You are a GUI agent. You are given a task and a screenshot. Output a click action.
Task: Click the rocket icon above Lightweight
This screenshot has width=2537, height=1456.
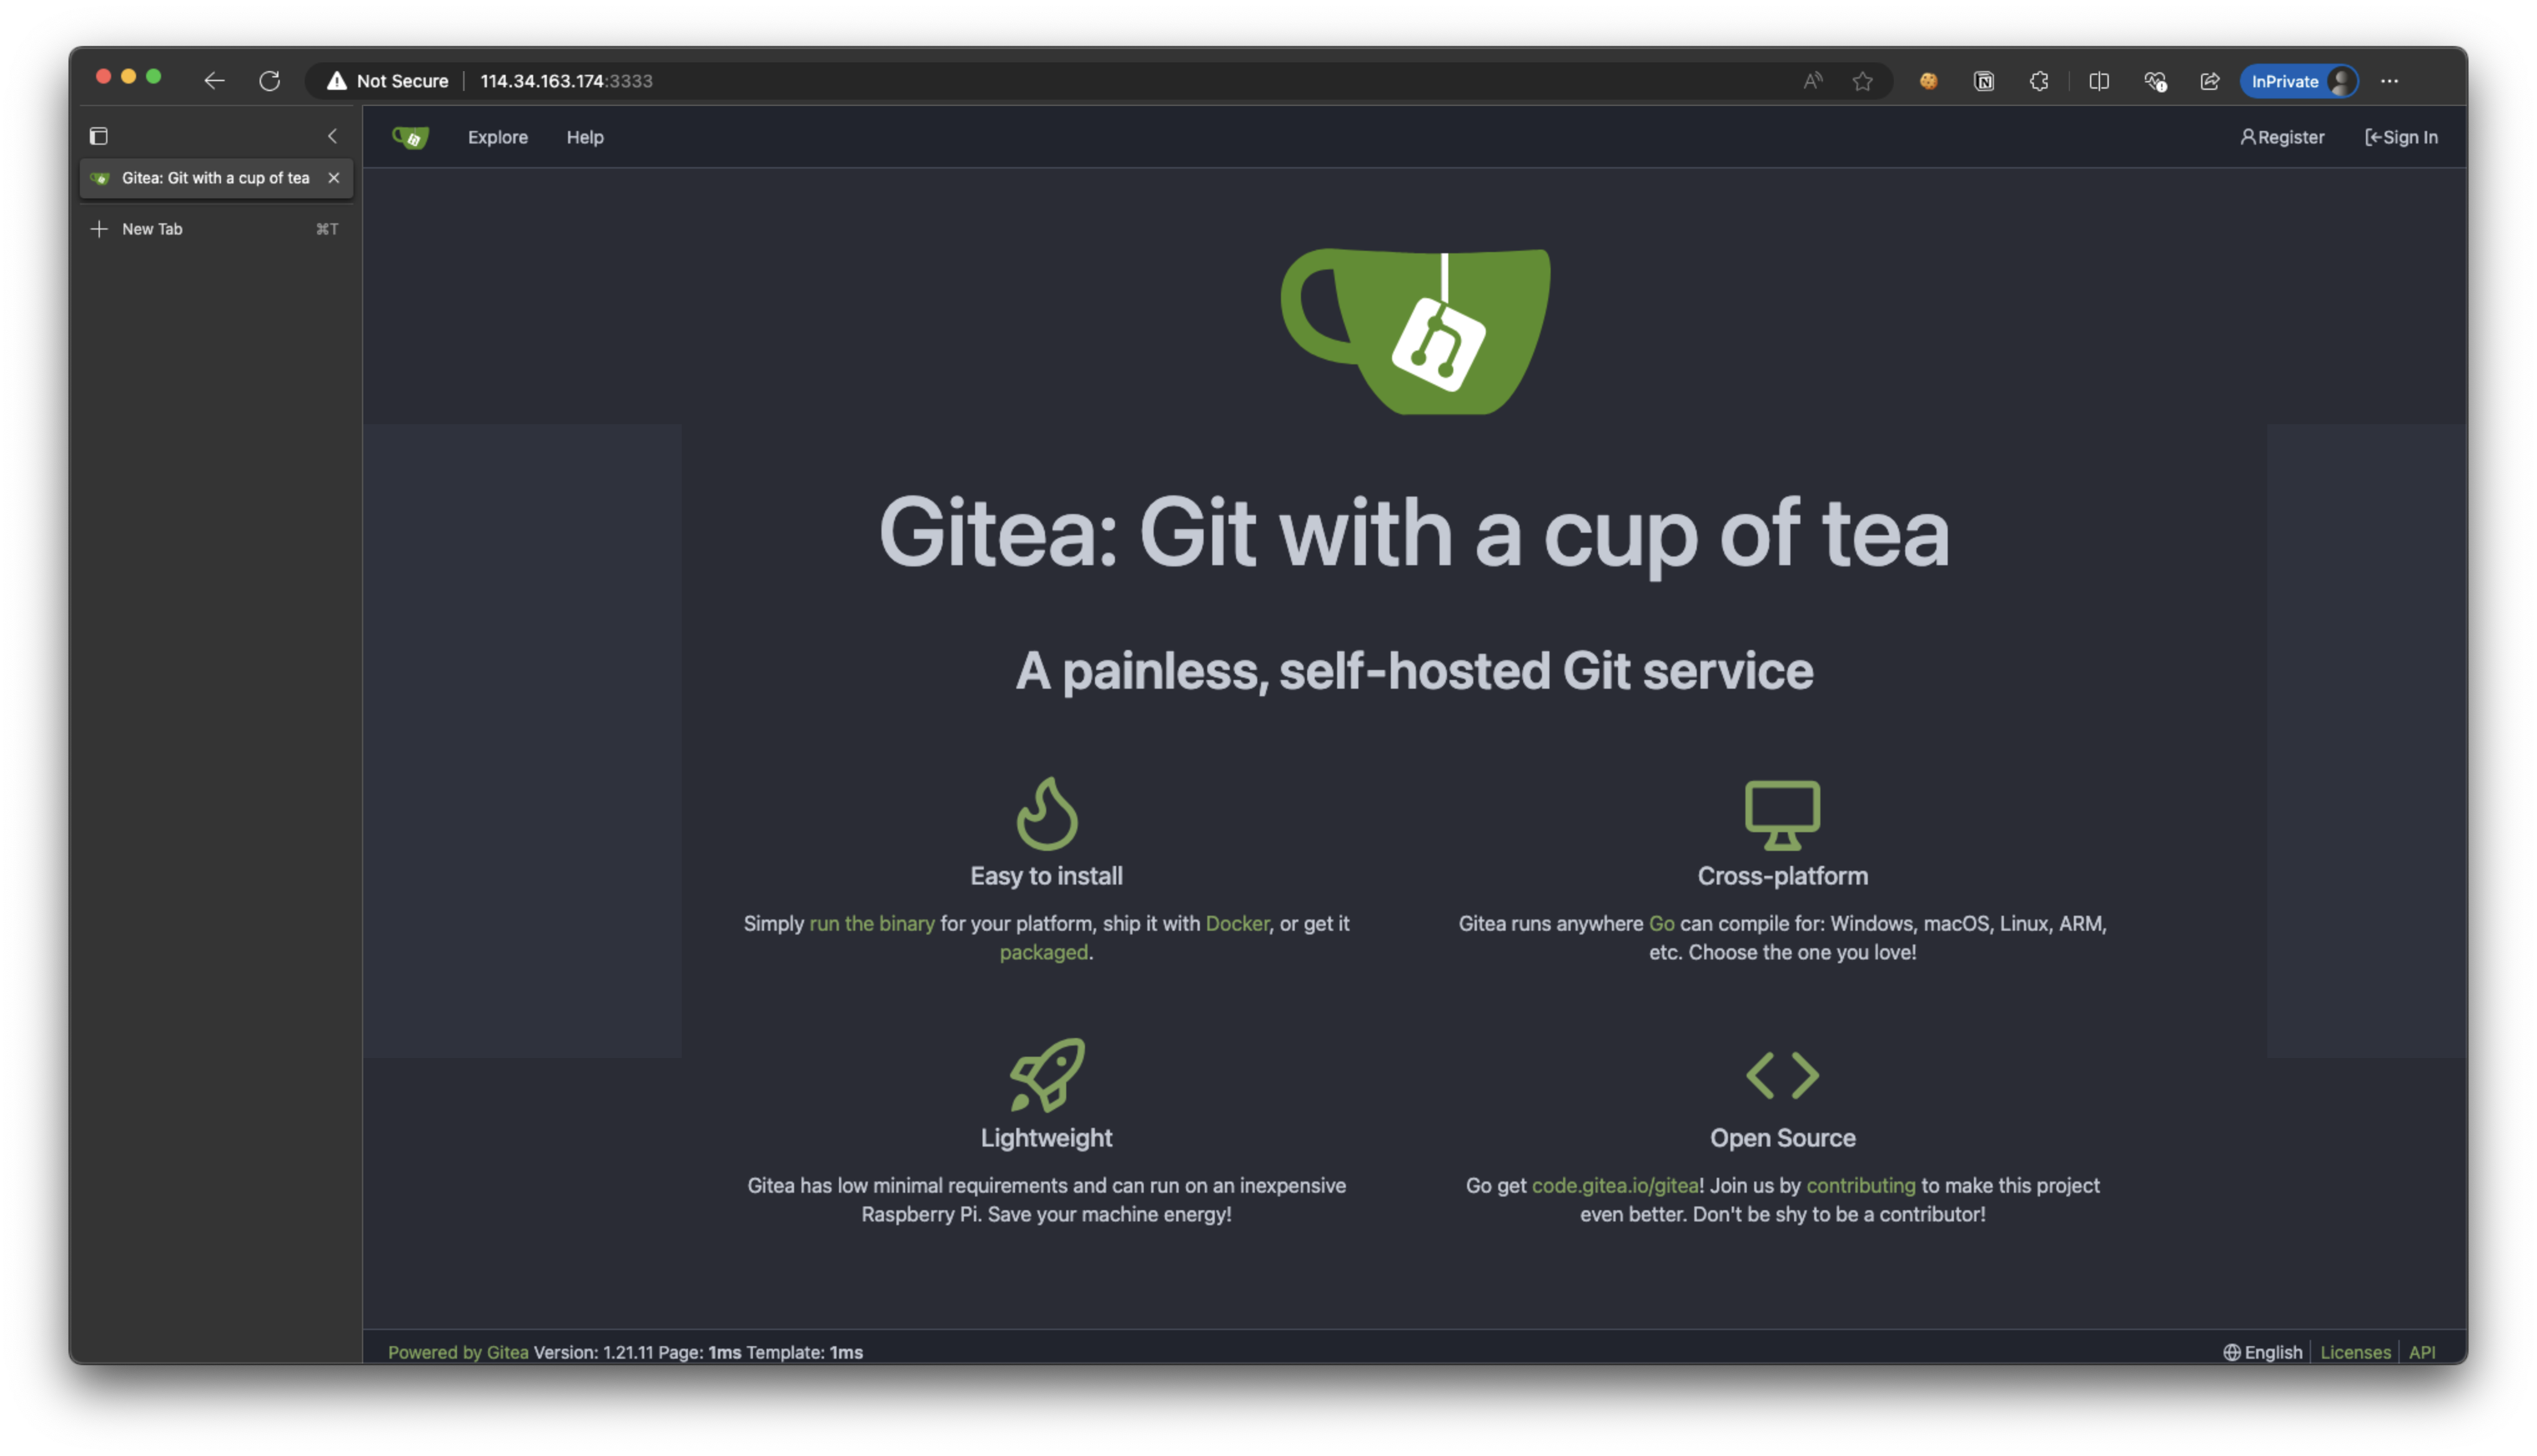coord(1046,1075)
